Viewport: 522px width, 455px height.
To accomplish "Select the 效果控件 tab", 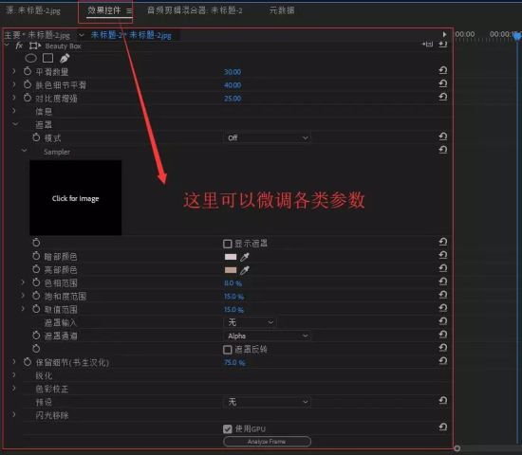I will (103, 10).
